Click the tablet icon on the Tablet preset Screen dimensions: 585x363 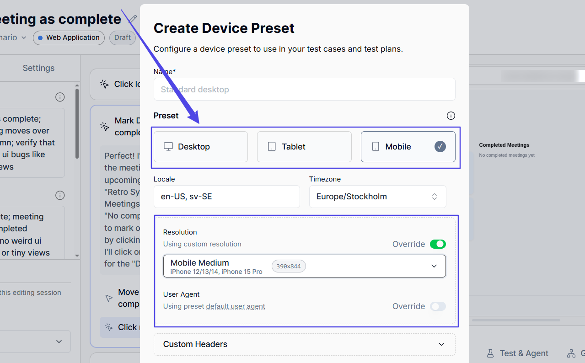(x=272, y=147)
